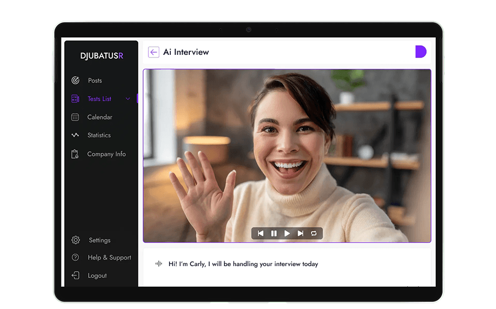Open the Settings gear icon
The height and width of the screenshot is (309, 496).
76,240
